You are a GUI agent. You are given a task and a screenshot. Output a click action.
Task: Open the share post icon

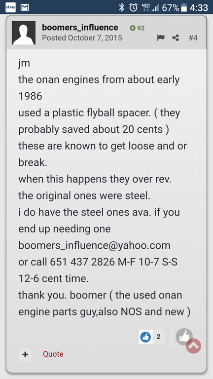tap(176, 38)
